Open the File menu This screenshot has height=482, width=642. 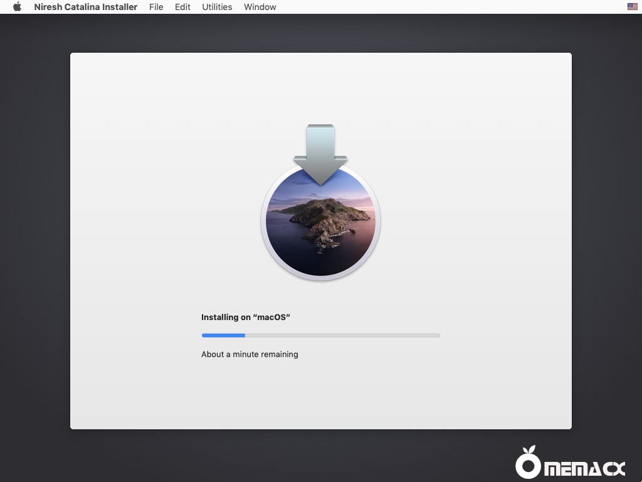coord(156,7)
